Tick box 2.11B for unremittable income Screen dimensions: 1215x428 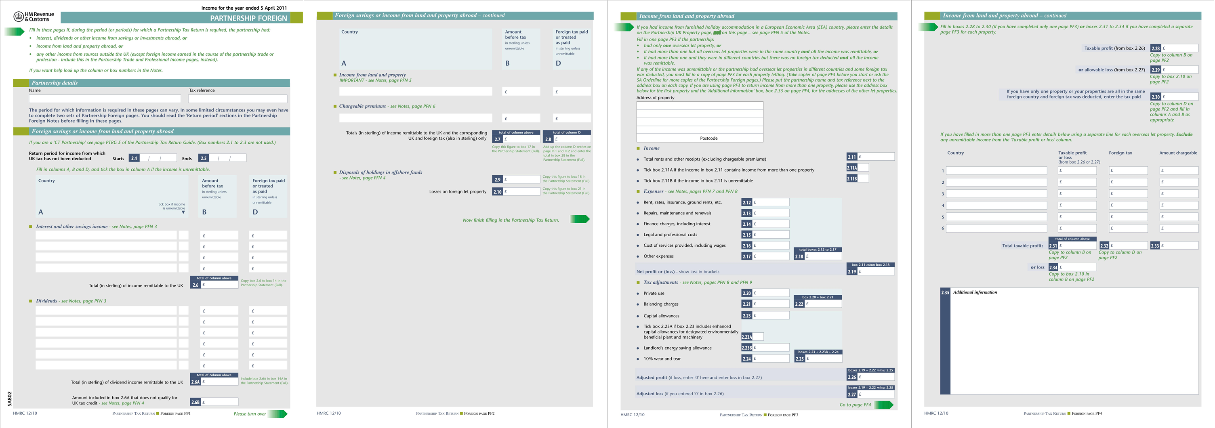point(863,178)
